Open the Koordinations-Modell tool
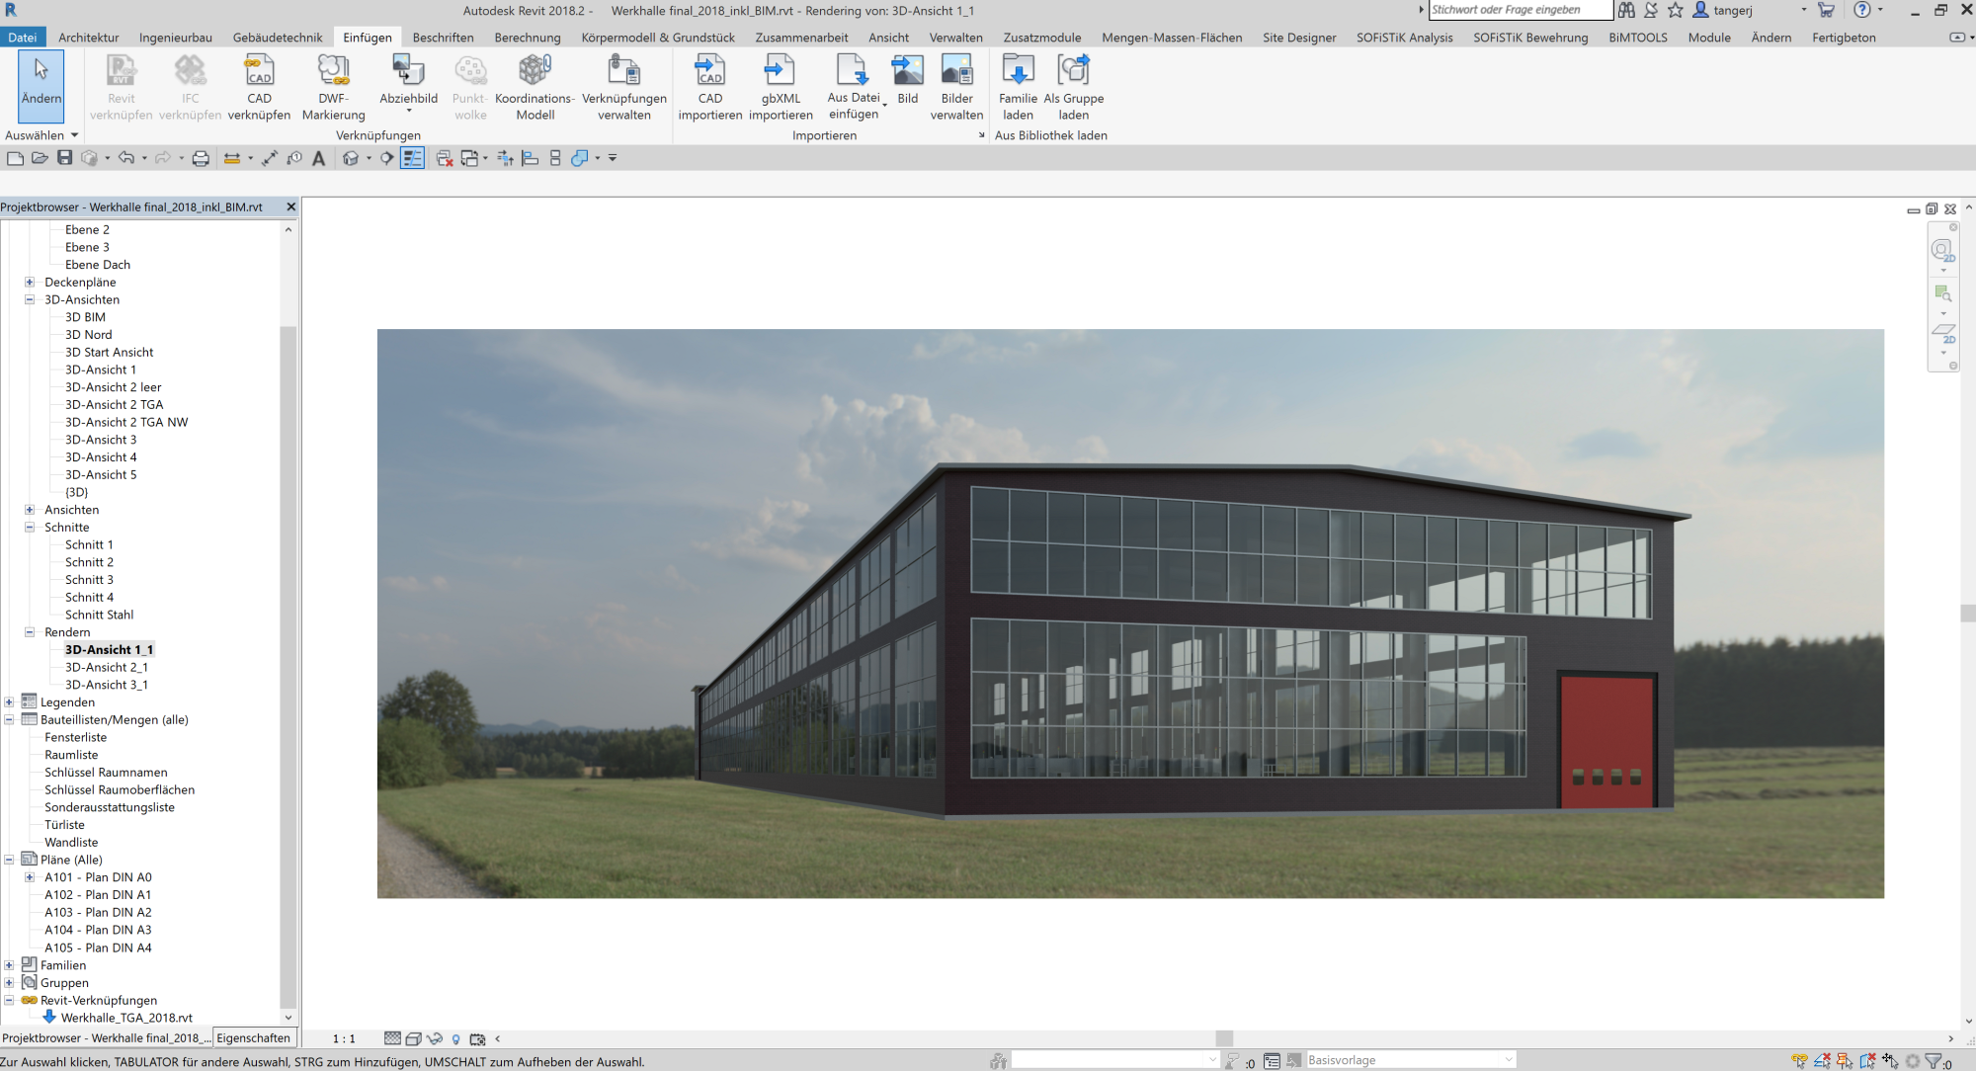This screenshot has width=1976, height=1071. click(534, 87)
